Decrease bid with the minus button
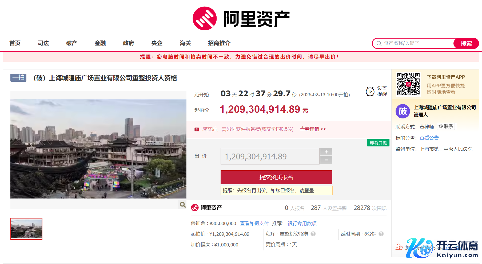The image size is (482, 264). coord(326,160)
